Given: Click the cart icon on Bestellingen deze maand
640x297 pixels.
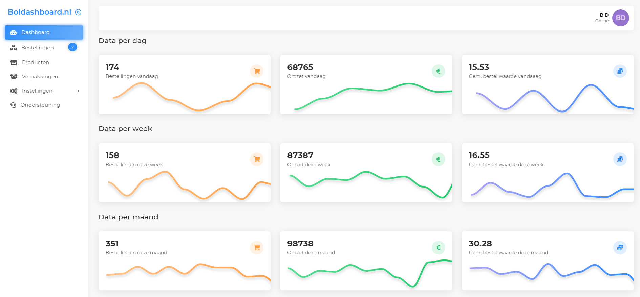Looking at the screenshot, I should tap(257, 247).
